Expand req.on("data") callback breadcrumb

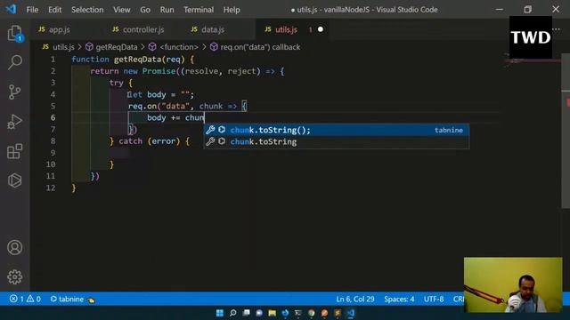[x=260, y=47]
